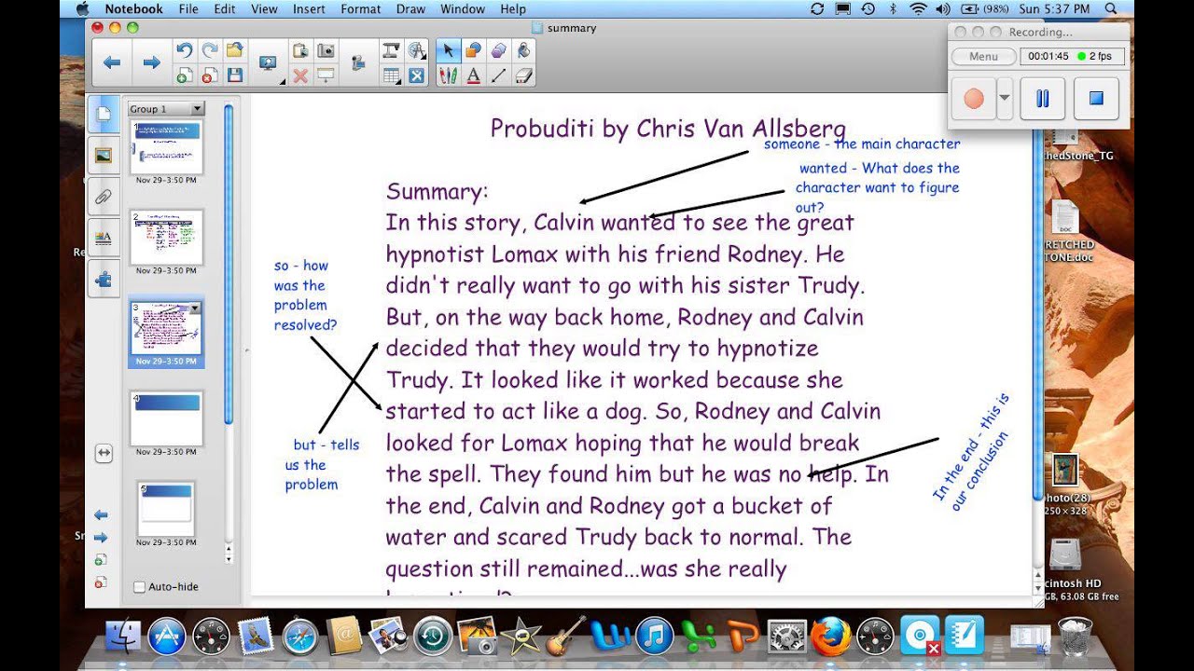Viewport: 1194px width, 671px height.
Task: Redo the last action
Action: tap(210, 51)
